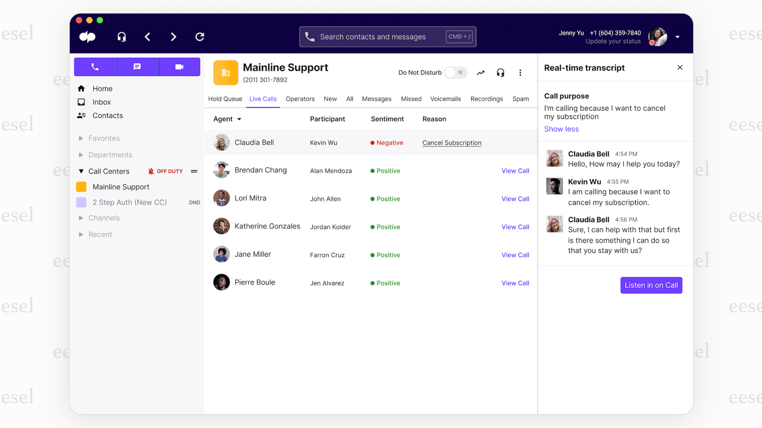Image resolution: width=762 pixels, height=428 pixels.
Task: Open the Missed tab
Action: [x=411, y=99]
